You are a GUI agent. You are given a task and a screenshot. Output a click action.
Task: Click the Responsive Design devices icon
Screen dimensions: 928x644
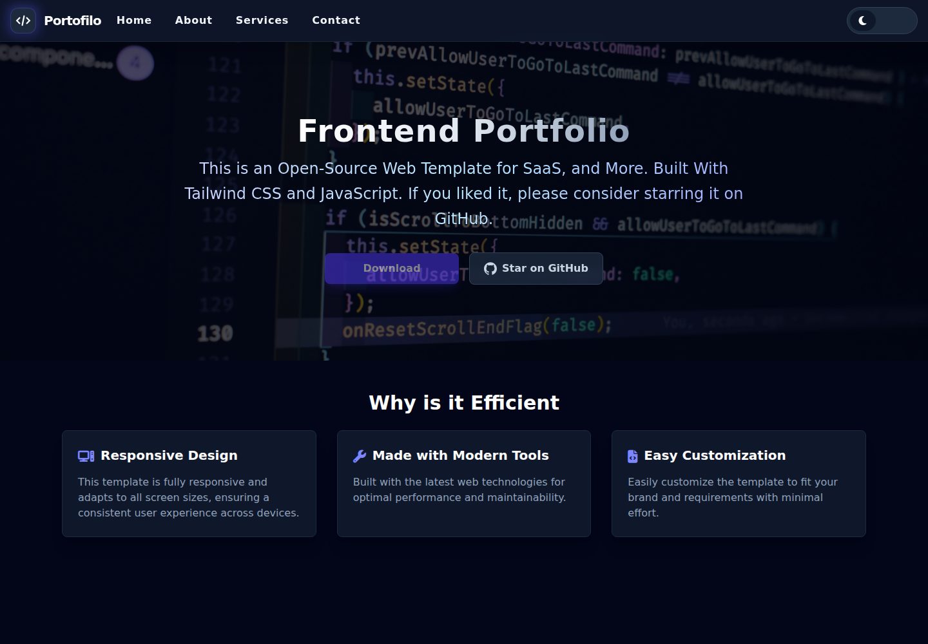(86, 456)
